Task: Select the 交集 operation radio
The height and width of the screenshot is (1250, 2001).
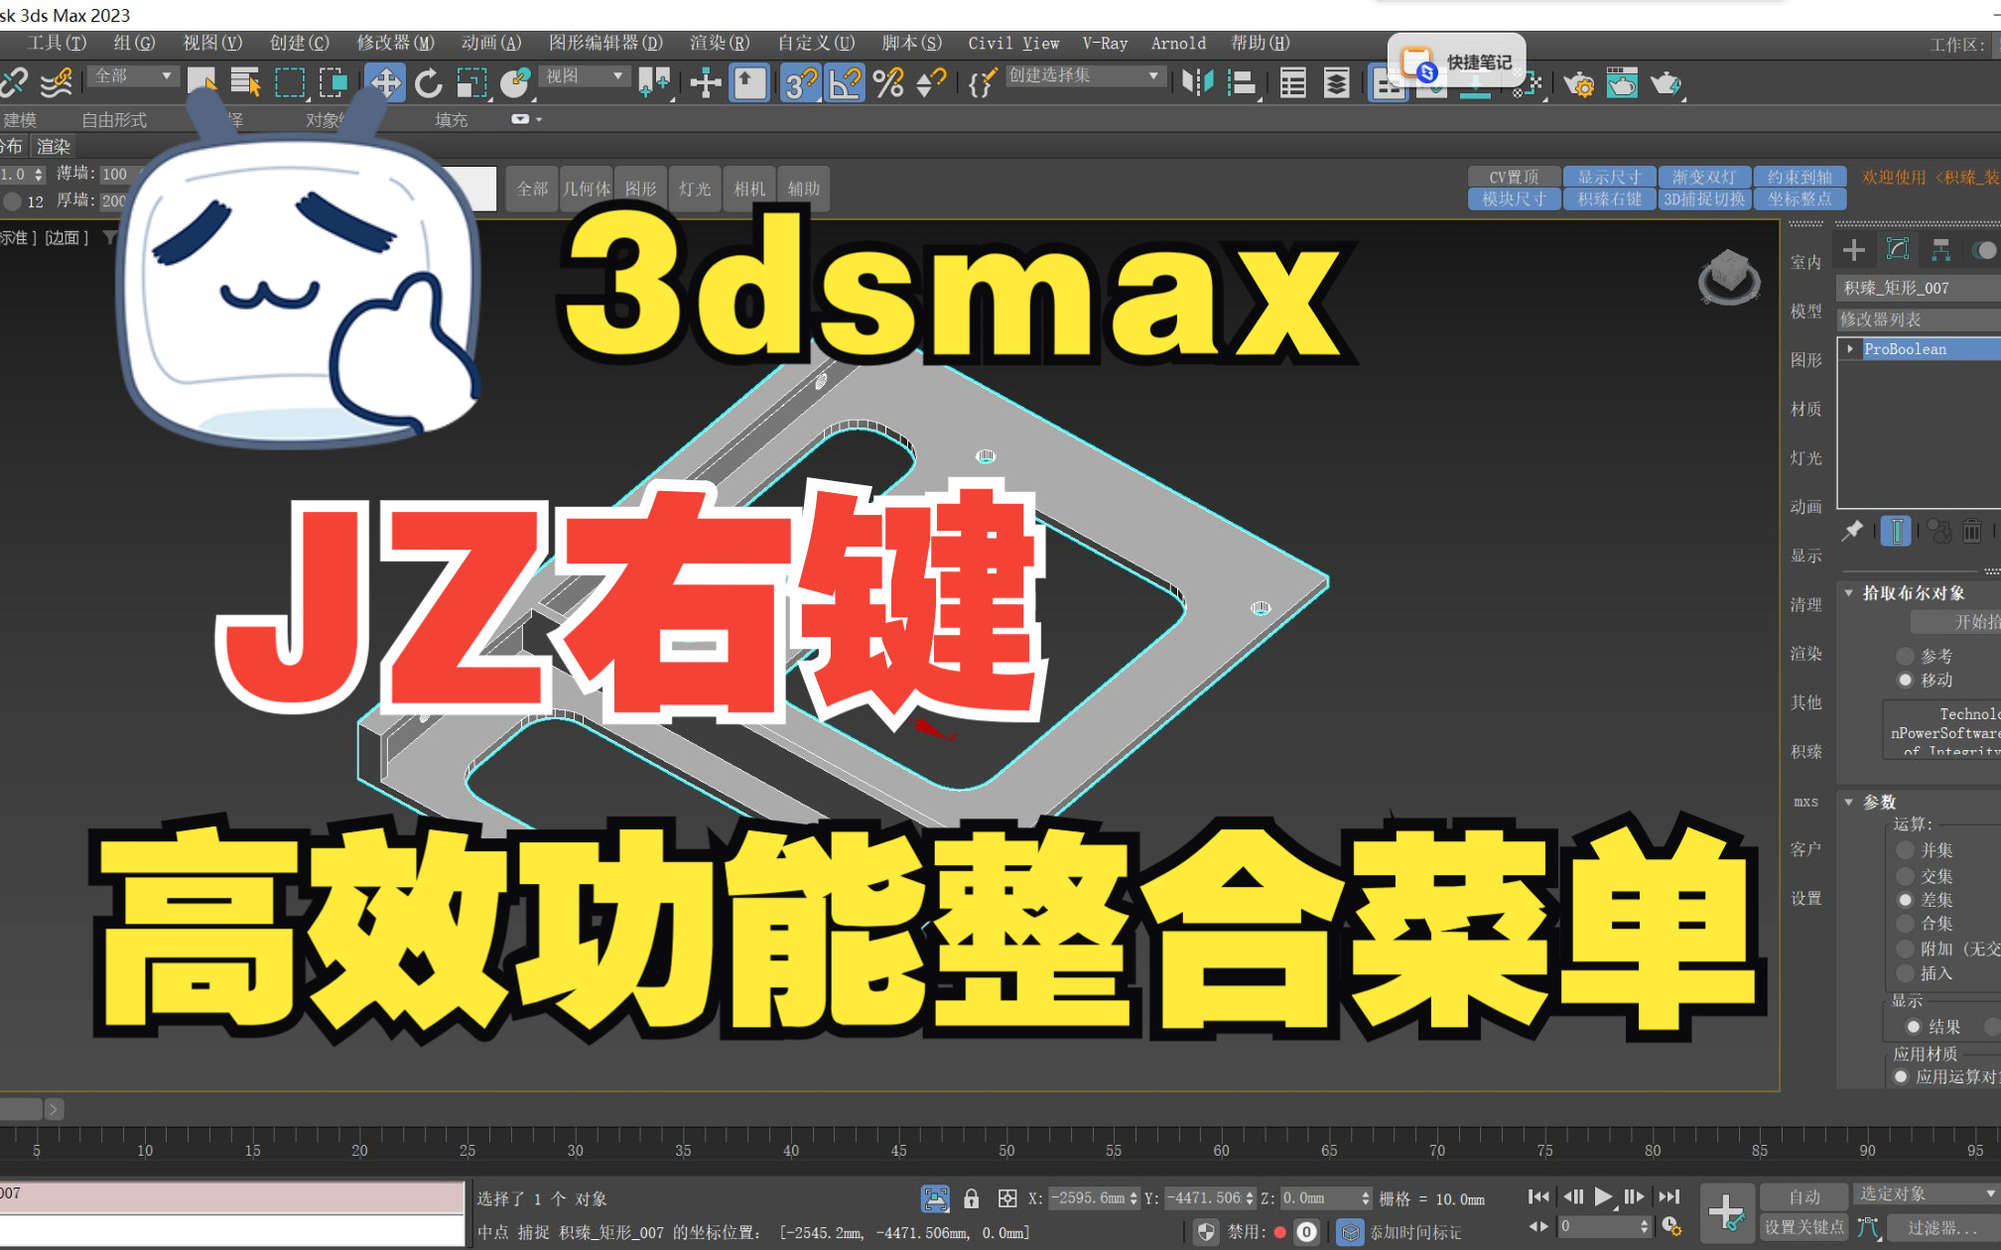Action: 1905,876
